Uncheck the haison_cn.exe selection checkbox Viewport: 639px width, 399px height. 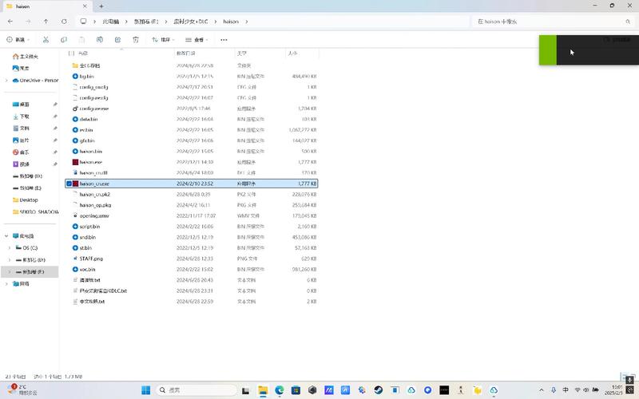[x=69, y=184]
